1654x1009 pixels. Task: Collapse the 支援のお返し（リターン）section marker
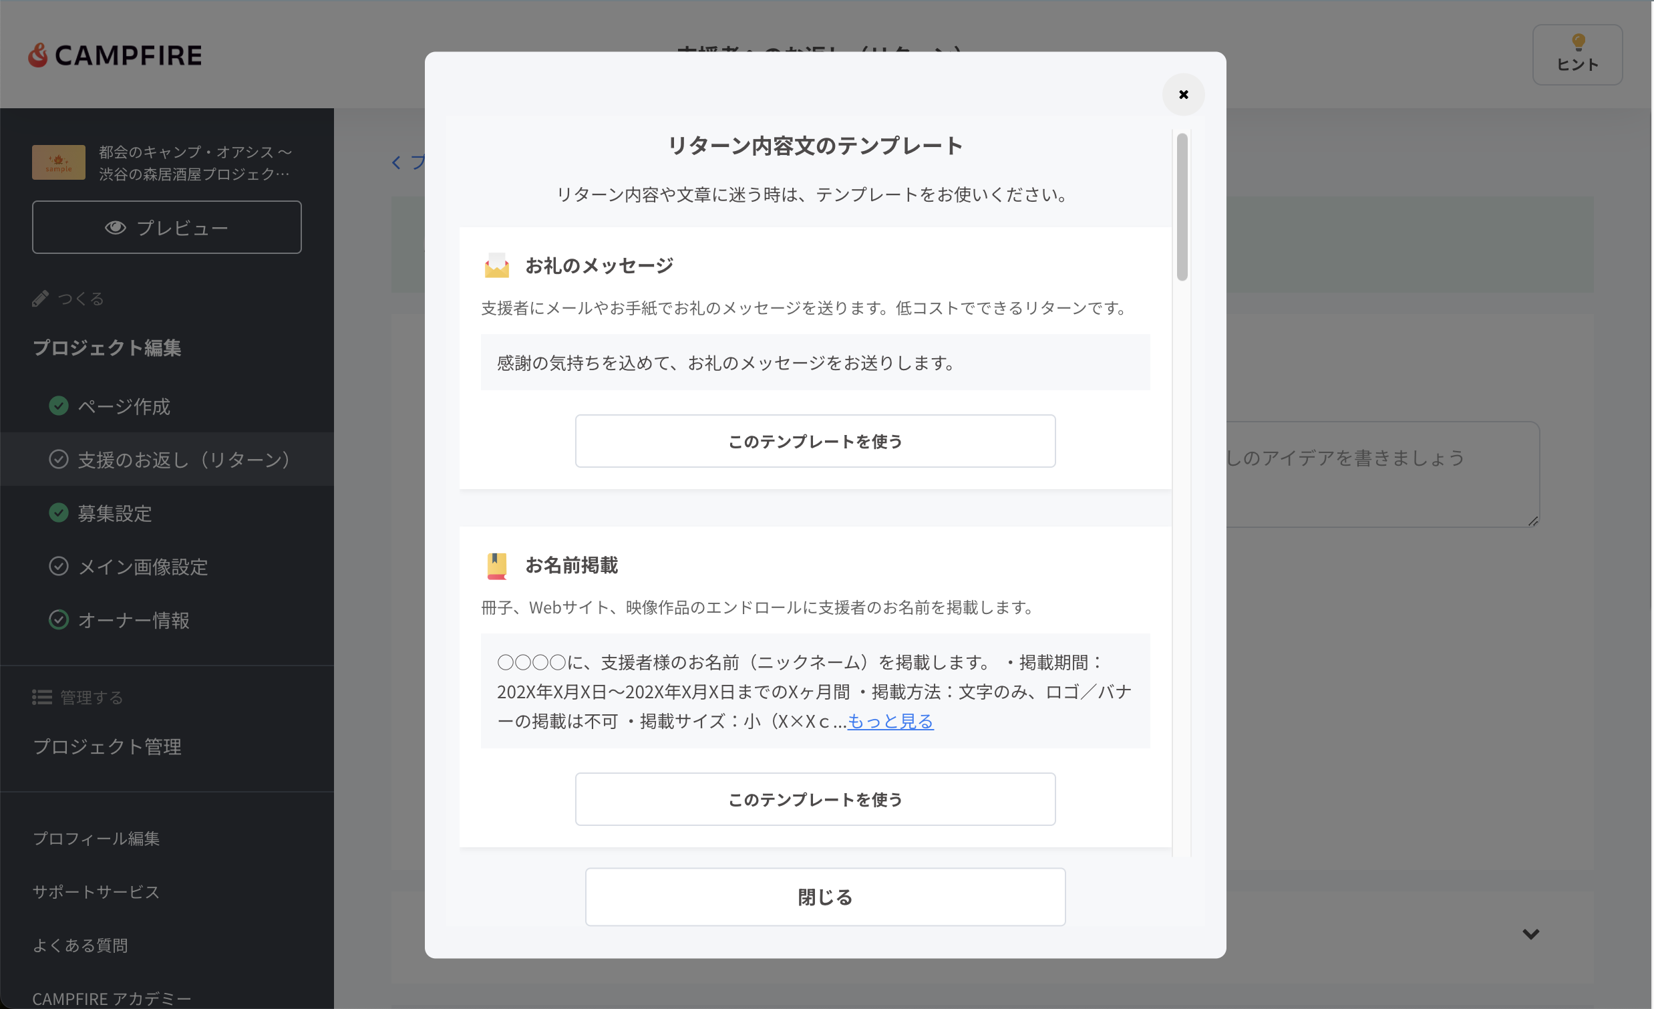58,459
